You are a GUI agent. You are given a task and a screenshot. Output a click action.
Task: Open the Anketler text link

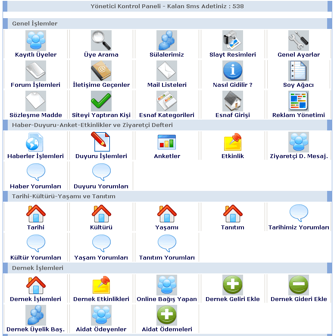[167, 156]
